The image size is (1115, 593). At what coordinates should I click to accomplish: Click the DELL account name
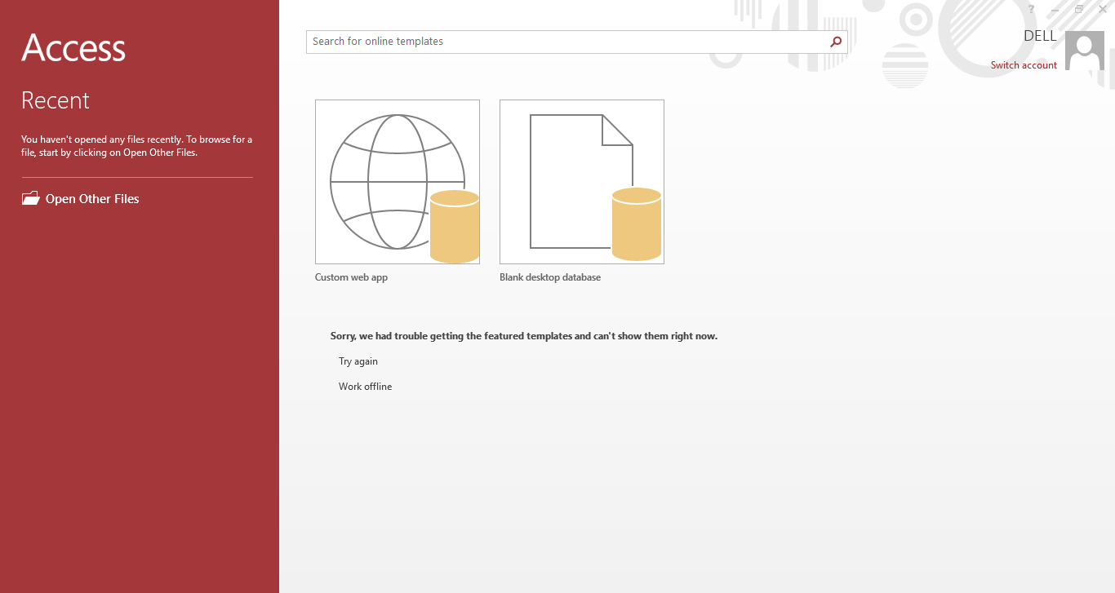[1040, 36]
